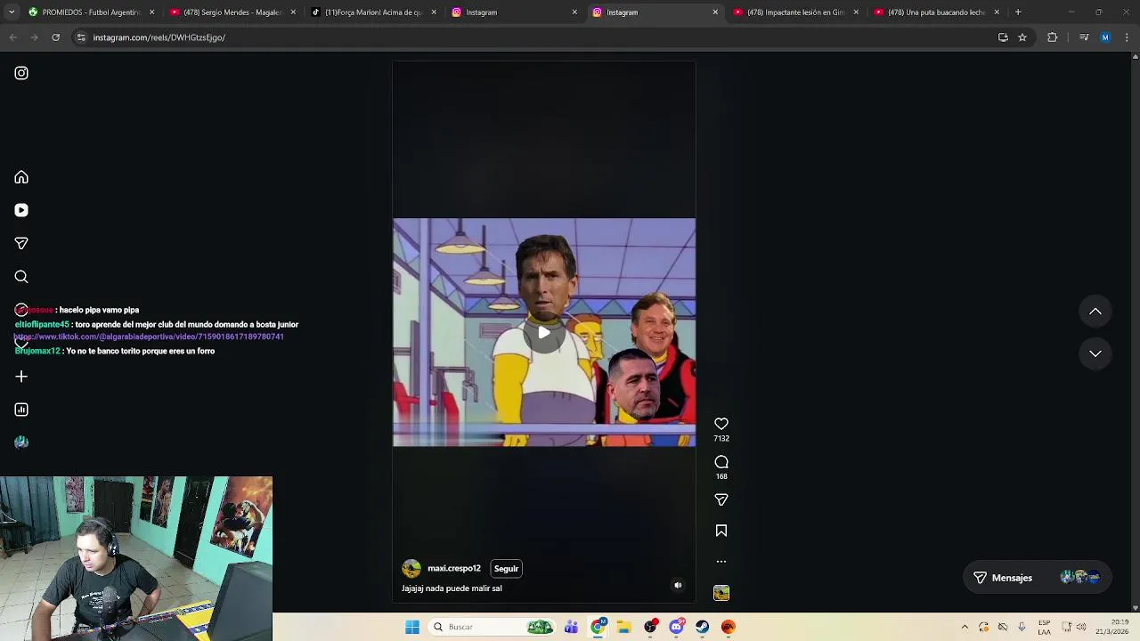Viewport: 1140px width, 641px height.
Task: Go back in browser history
Action: (12, 37)
